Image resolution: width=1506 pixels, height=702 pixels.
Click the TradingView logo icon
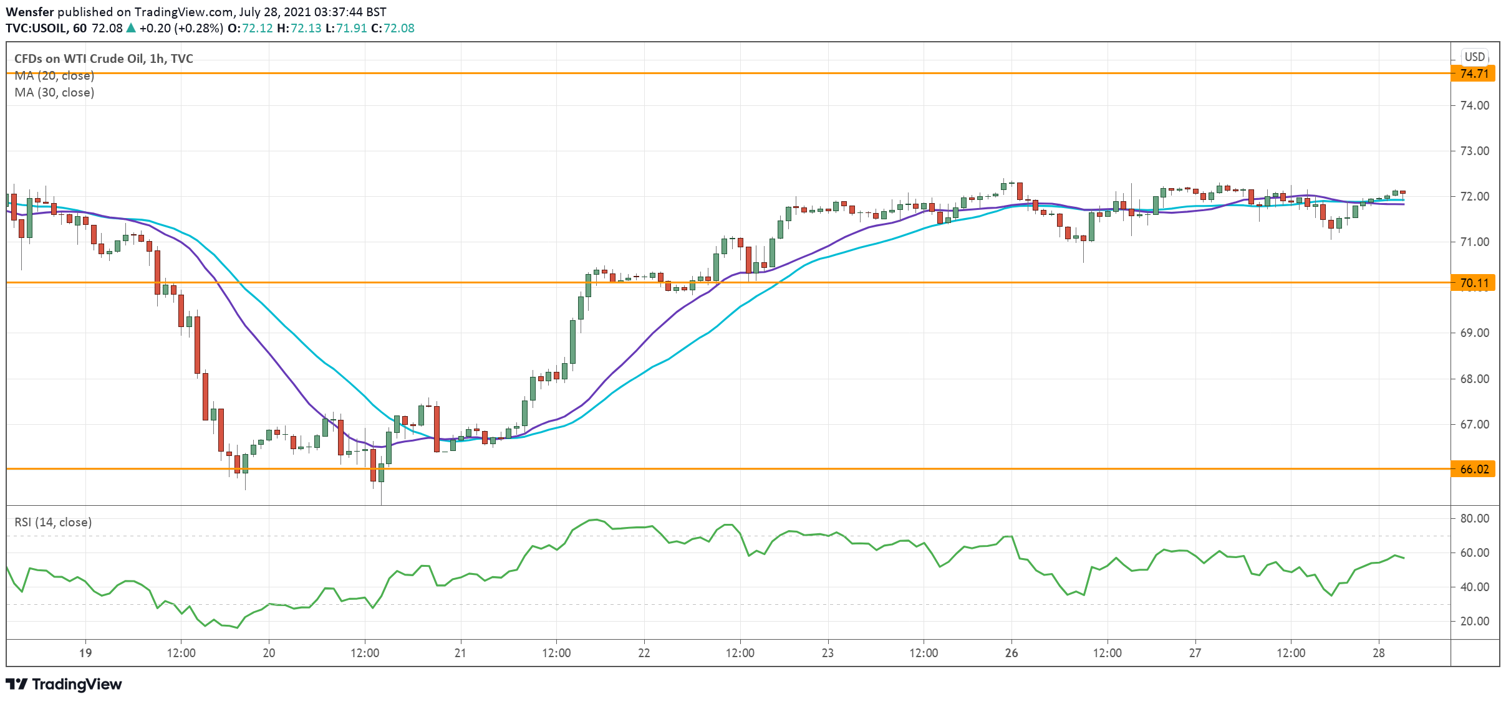pos(17,684)
